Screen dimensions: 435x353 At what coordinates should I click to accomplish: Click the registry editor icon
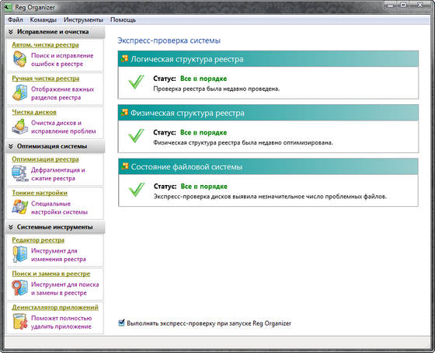point(20,254)
